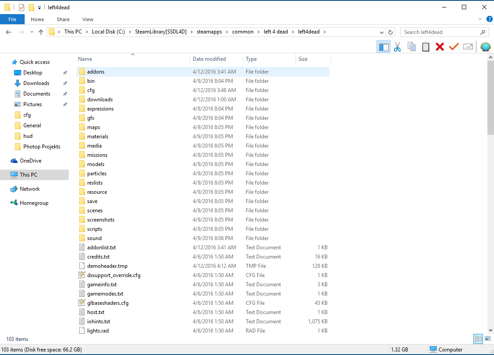Image resolution: width=494 pixels, height=355 pixels.
Task: Select Network in the navigation pane
Action: (x=29, y=189)
